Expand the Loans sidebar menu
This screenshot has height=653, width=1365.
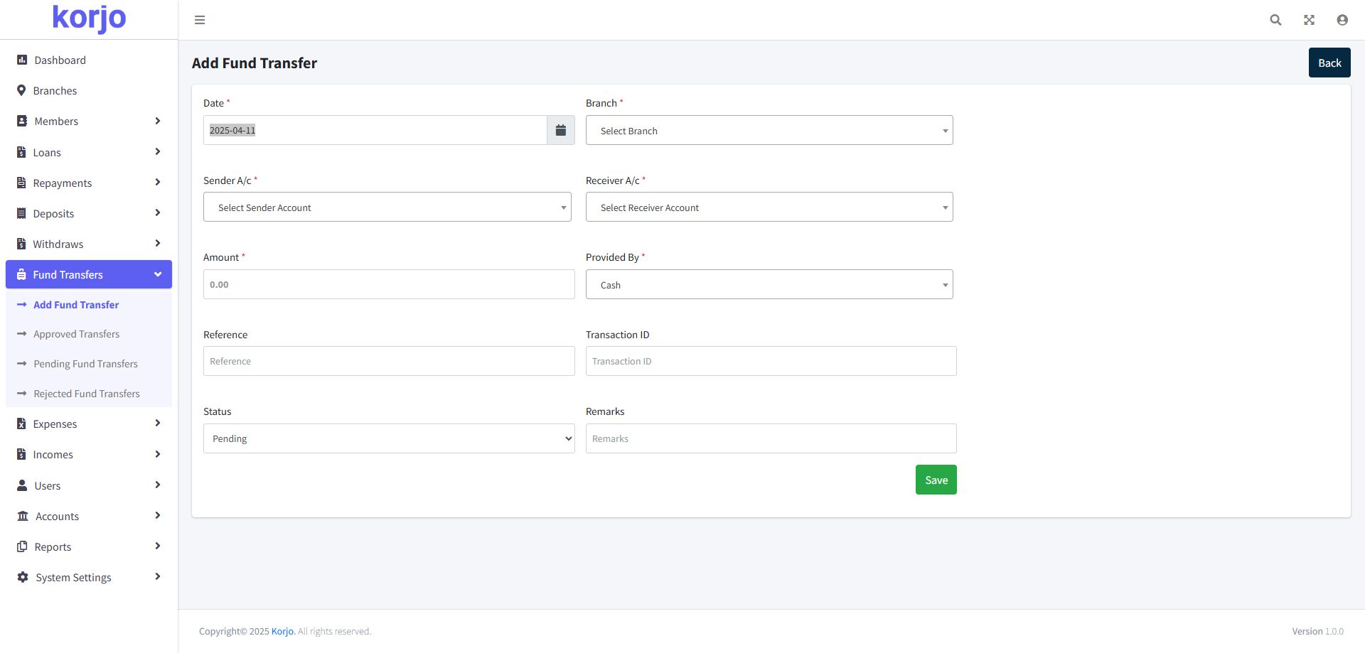coord(89,152)
